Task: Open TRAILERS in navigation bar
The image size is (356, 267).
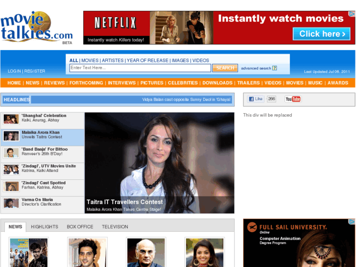Action: click(x=248, y=83)
